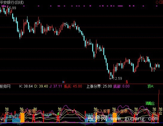Click the 顶A: label
163x126 pixels.
tap(151, 86)
